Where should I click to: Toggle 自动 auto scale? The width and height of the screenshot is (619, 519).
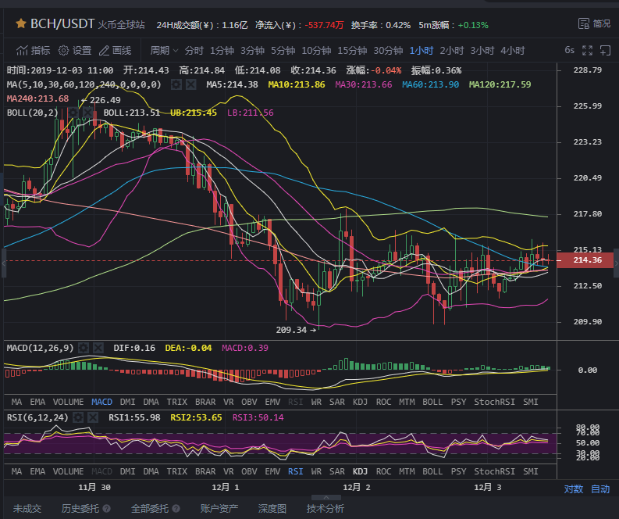[600, 489]
